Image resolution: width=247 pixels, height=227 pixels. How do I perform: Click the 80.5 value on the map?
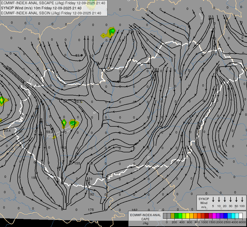click(78, 102)
